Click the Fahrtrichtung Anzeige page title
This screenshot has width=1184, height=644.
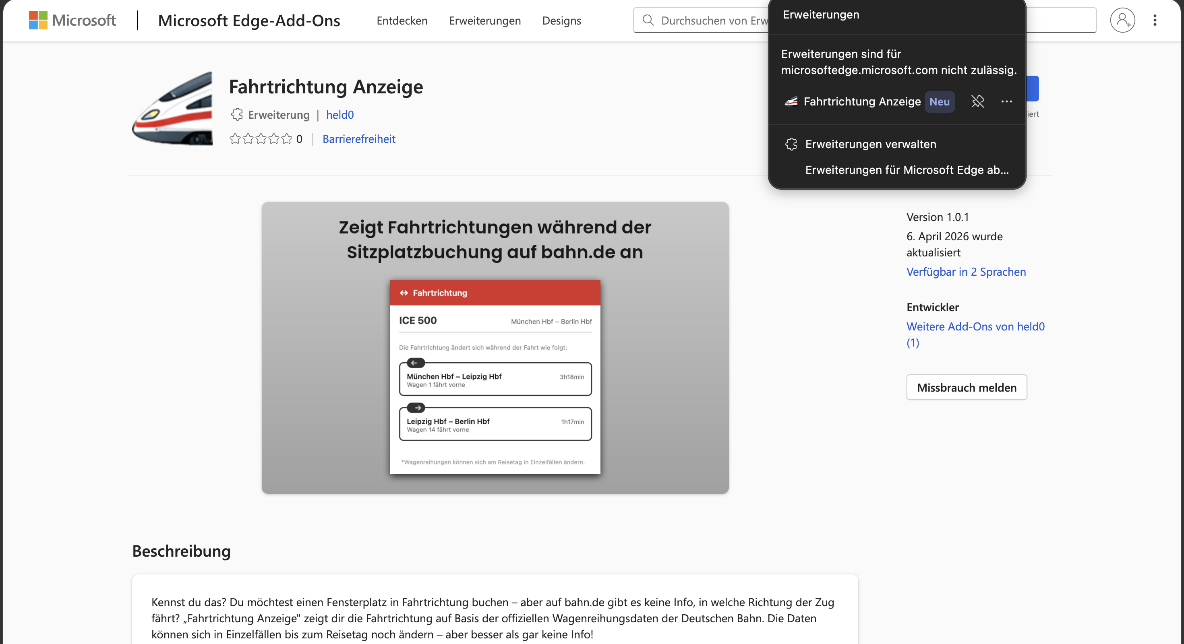[326, 87]
